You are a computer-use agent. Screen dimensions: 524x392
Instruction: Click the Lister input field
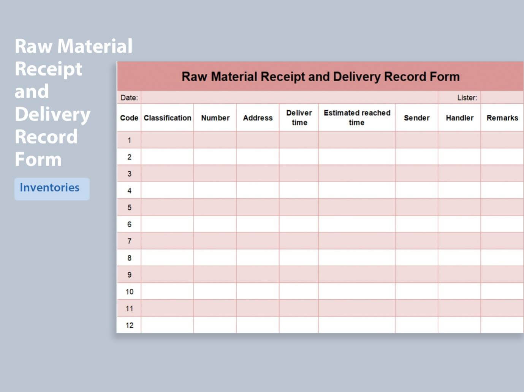point(502,98)
